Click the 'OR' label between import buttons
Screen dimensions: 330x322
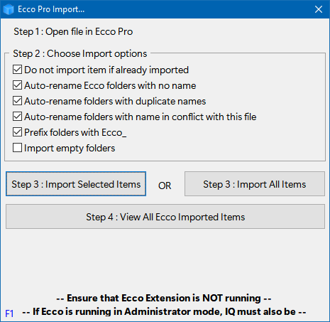coord(165,186)
